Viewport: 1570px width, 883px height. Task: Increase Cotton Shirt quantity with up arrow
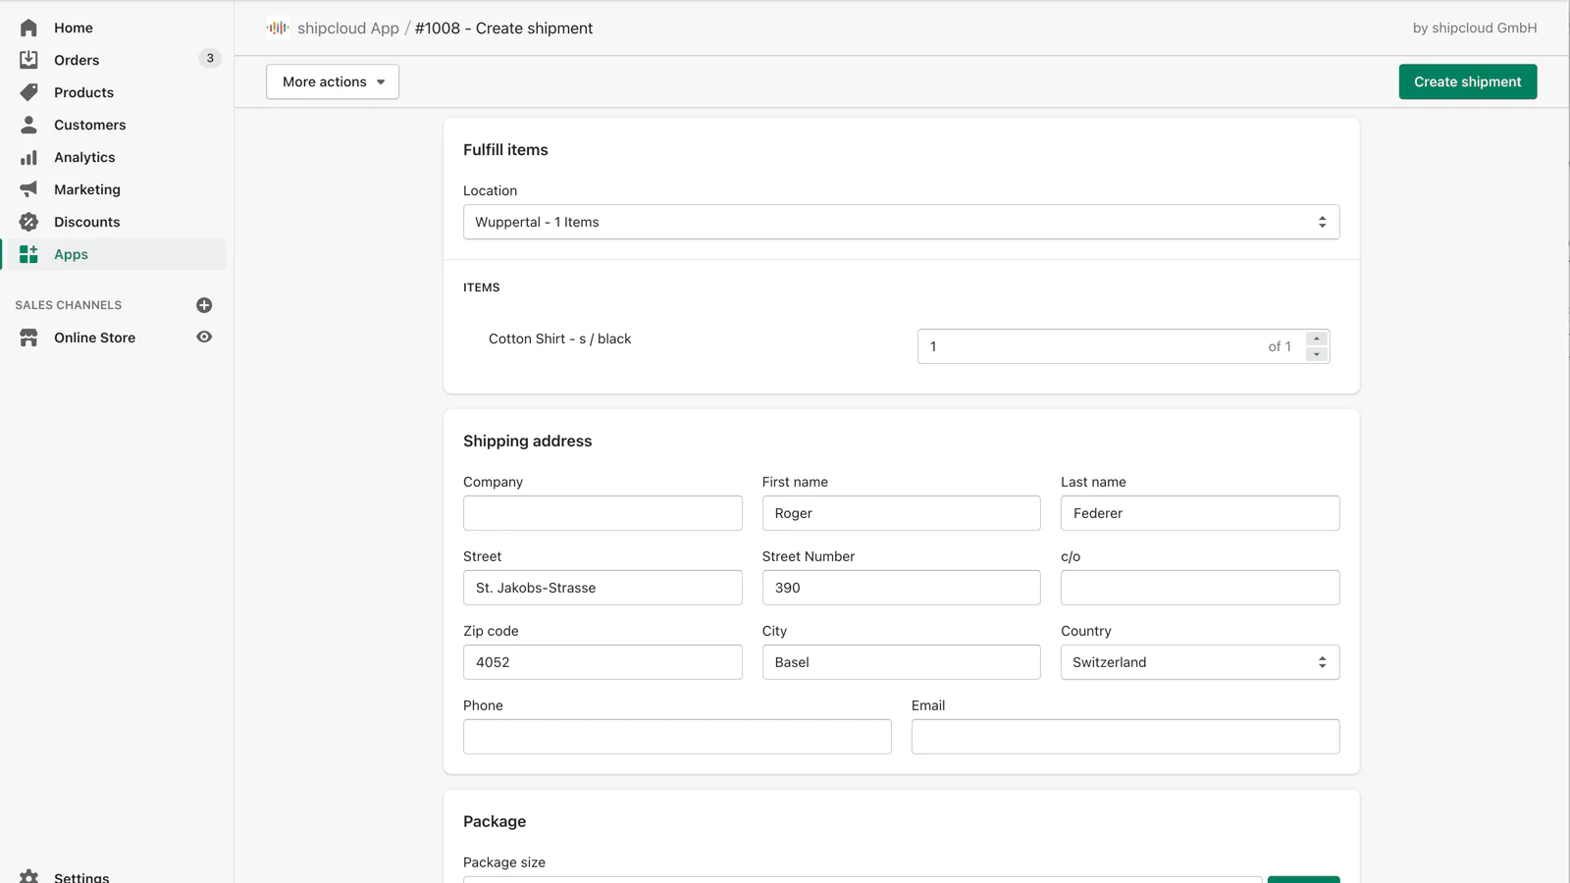tap(1317, 338)
